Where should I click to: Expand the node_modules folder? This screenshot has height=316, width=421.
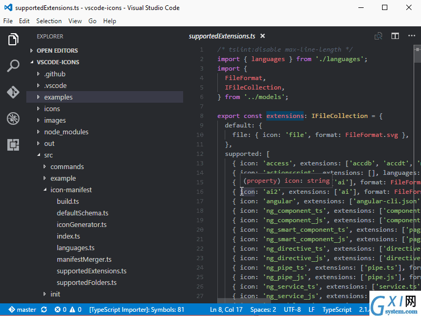(x=38, y=132)
